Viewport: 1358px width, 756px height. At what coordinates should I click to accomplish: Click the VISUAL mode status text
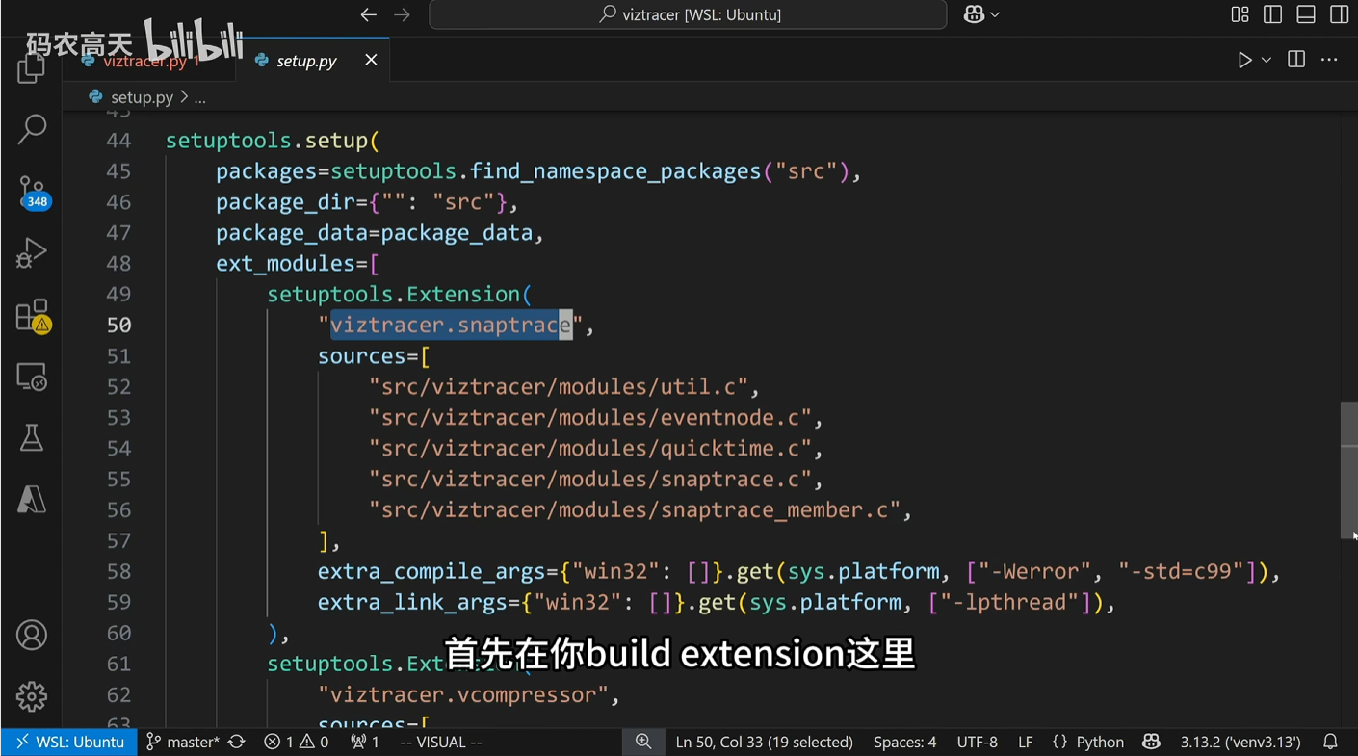click(x=441, y=742)
